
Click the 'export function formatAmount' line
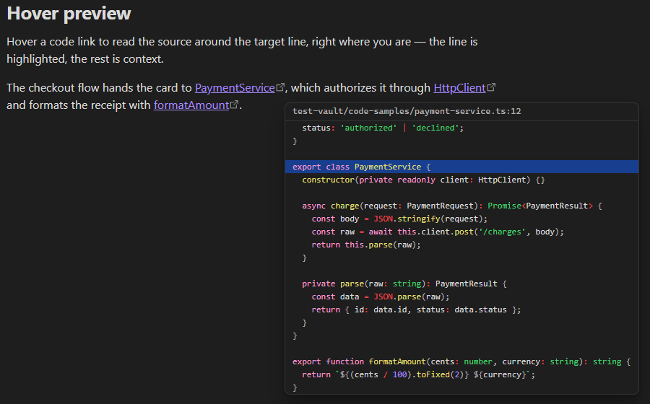pos(461,361)
